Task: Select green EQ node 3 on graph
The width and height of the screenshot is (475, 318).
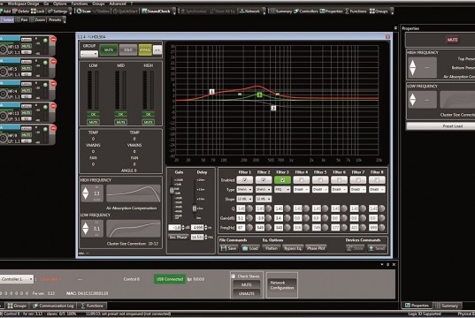Action: [x=259, y=95]
